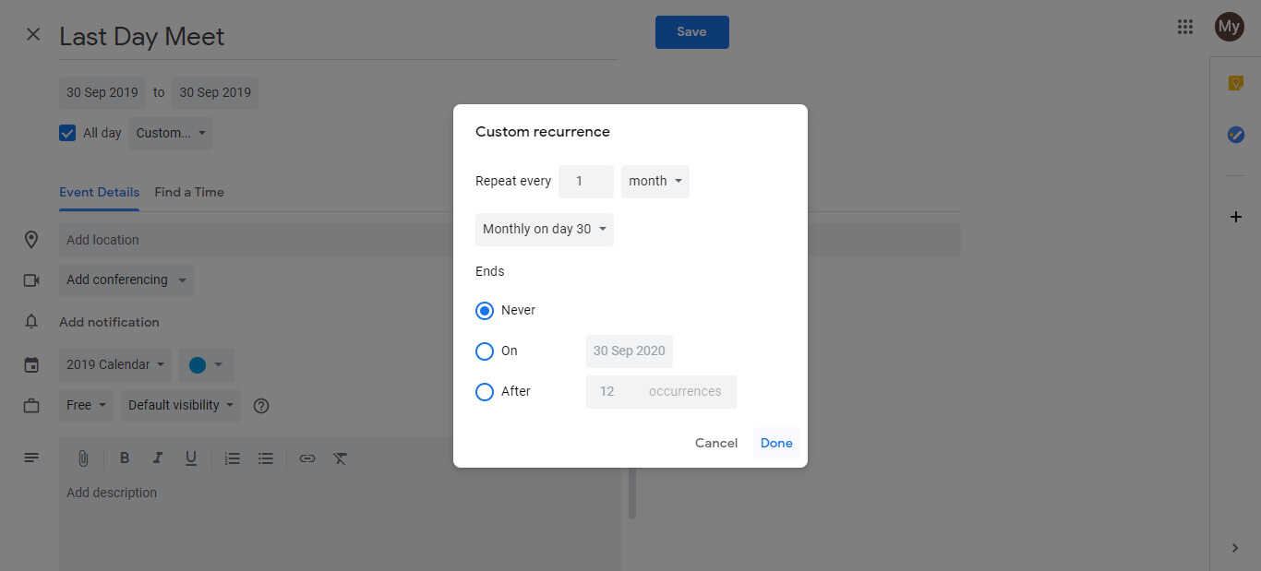Image resolution: width=1261 pixels, height=571 pixels.
Task: Remove formatting from description text
Action: [341, 458]
